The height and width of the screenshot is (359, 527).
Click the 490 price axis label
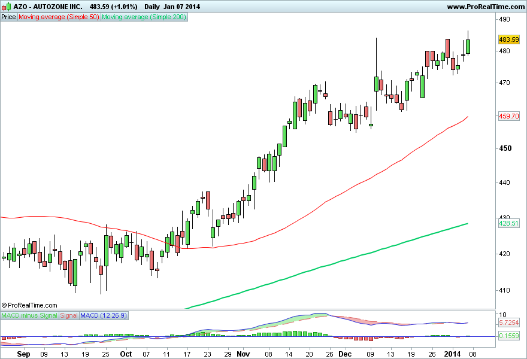[x=504, y=20]
